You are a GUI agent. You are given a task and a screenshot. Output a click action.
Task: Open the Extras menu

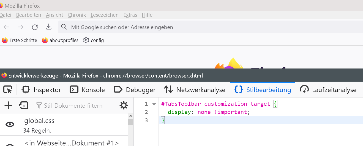click(130, 15)
